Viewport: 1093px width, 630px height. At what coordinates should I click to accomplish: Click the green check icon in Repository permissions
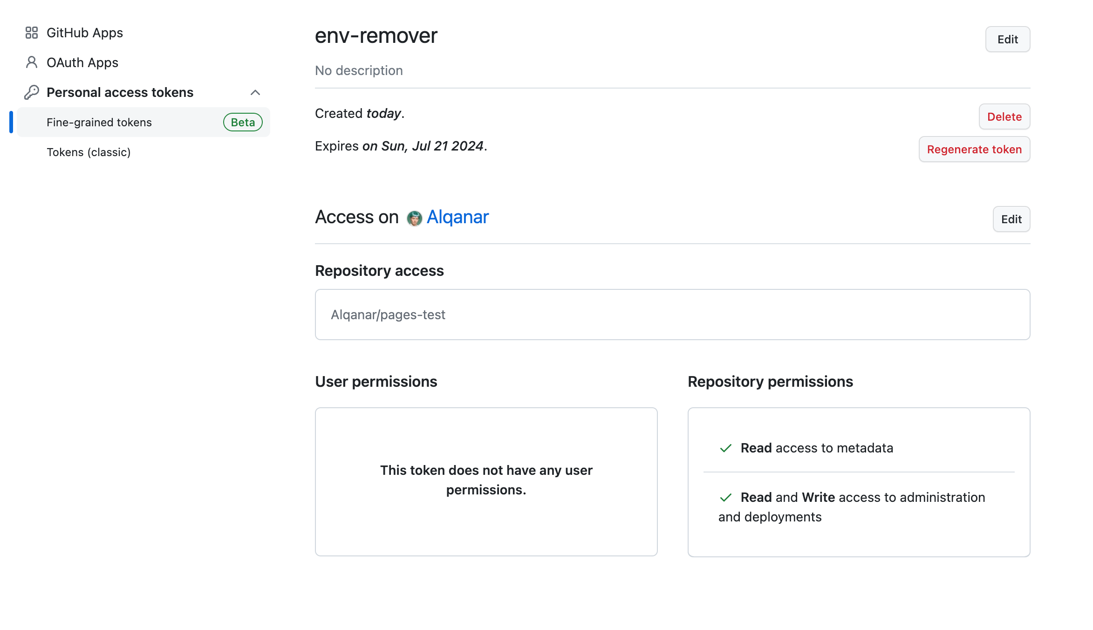coord(725,448)
